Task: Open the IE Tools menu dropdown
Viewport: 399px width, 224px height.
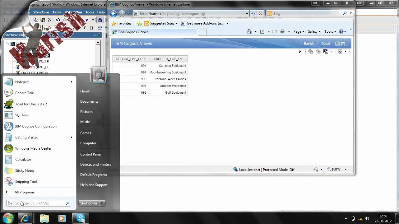Action: point(330,31)
